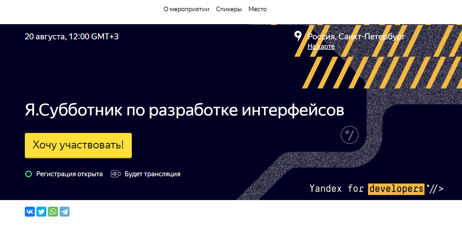The height and width of the screenshot is (249, 462).
Task: Click the 'Я.Субботник по разработке интерфейсов' heading
Action: 184,110
